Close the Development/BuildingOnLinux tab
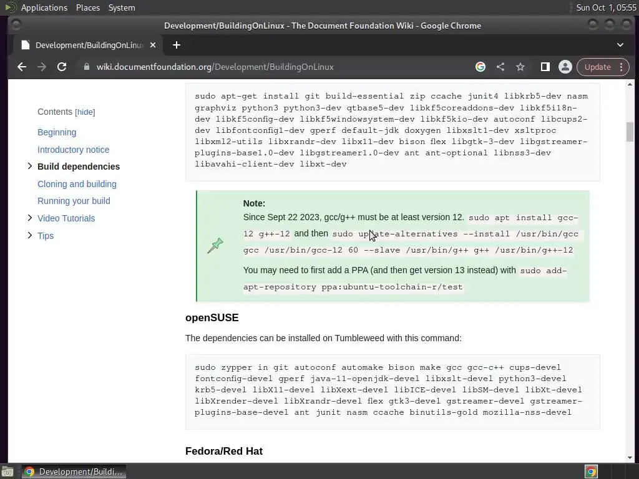This screenshot has width=639, height=479. (153, 45)
